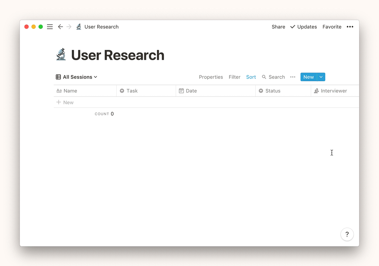Go forward with the right arrow
Screen dimensions: 379x266
click(69, 27)
